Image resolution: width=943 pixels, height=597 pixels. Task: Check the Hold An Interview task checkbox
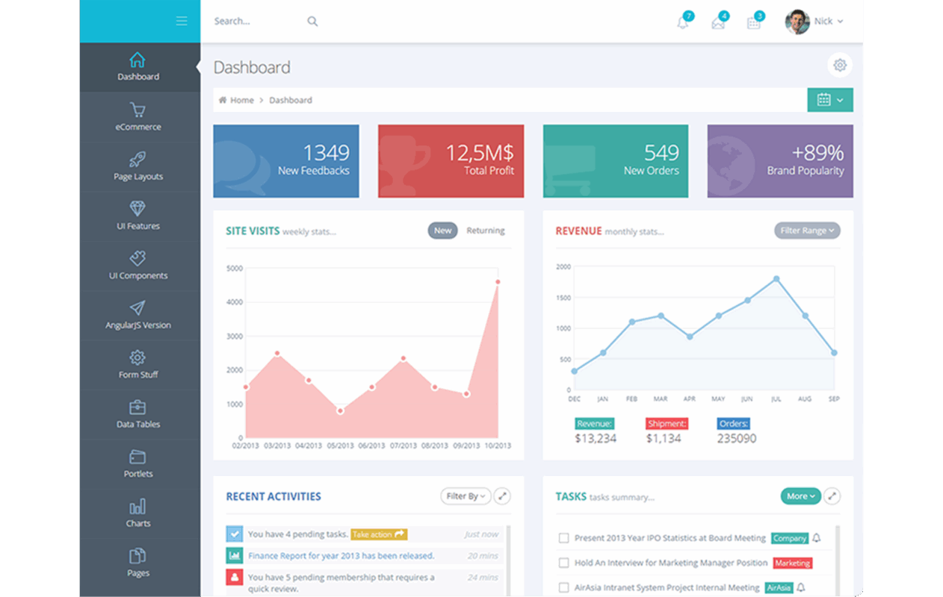tap(564, 563)
